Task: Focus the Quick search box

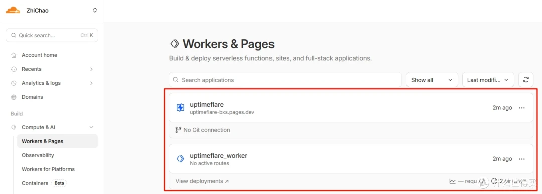Action: 52,35
